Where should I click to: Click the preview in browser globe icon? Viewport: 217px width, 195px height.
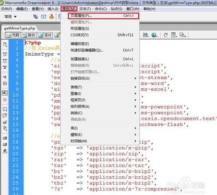(x=154, y=35)
